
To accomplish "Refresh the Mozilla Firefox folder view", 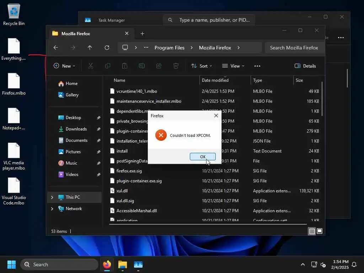I will point(107,48).
